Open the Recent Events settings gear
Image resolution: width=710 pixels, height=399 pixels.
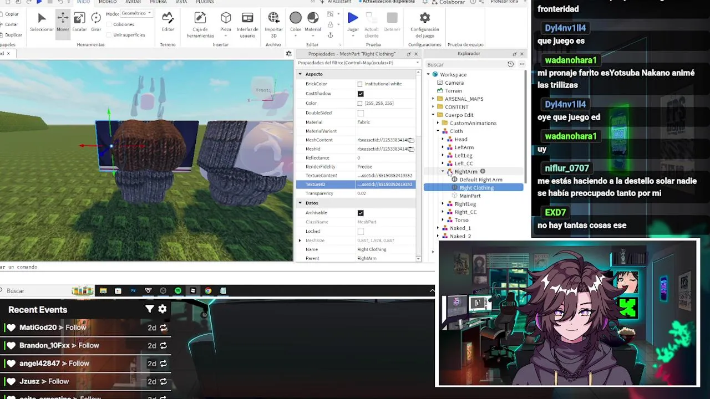163,309
